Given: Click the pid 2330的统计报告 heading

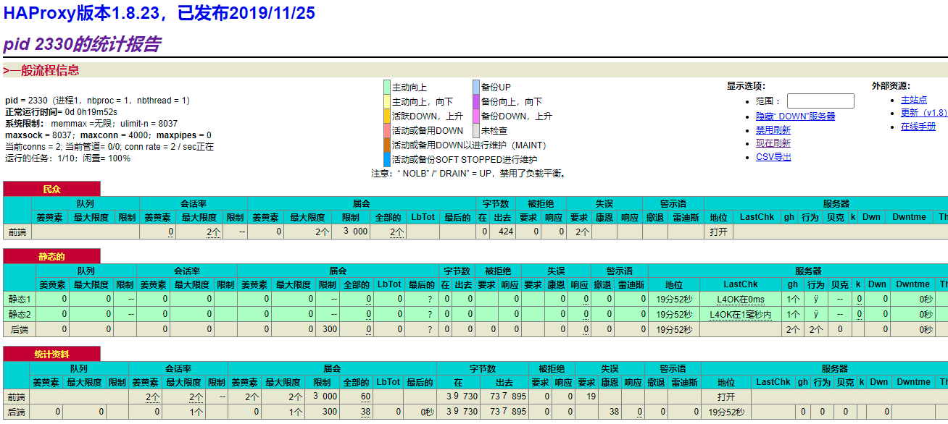Looking at the screenshot, I should [81, 44].
